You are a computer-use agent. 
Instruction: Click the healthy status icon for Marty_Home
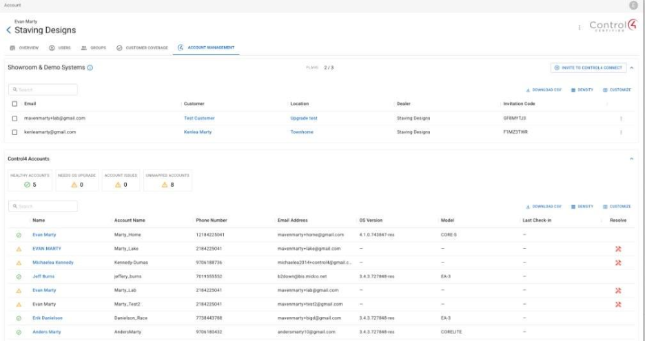pos(19,236)
